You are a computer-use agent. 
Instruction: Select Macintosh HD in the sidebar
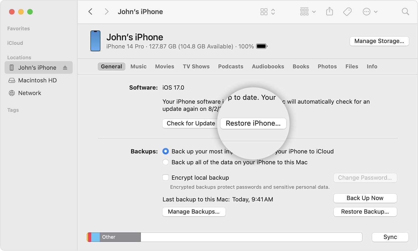click(37, 80)
